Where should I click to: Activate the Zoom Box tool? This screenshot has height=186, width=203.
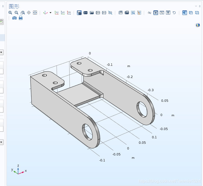point(23,13)
